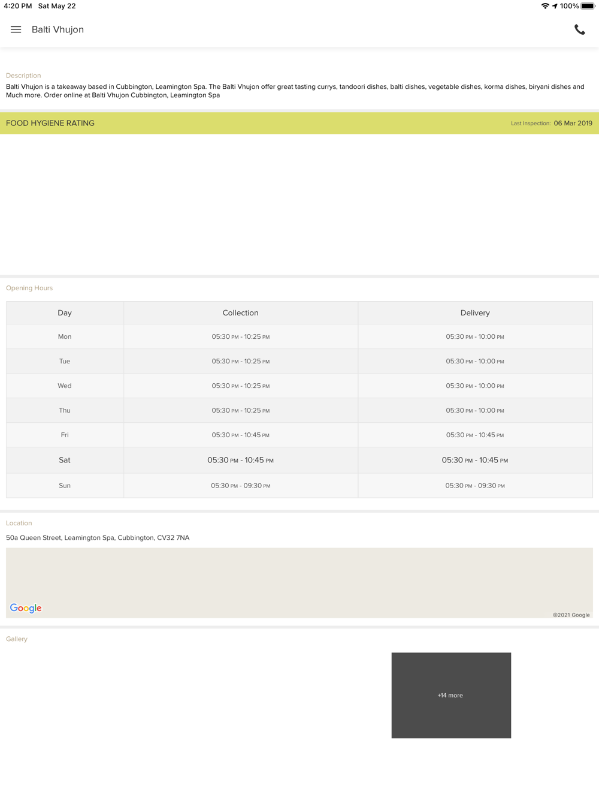Tap Saturday delivery hours cell
This screenshot has width=599, height=800.
475,461
